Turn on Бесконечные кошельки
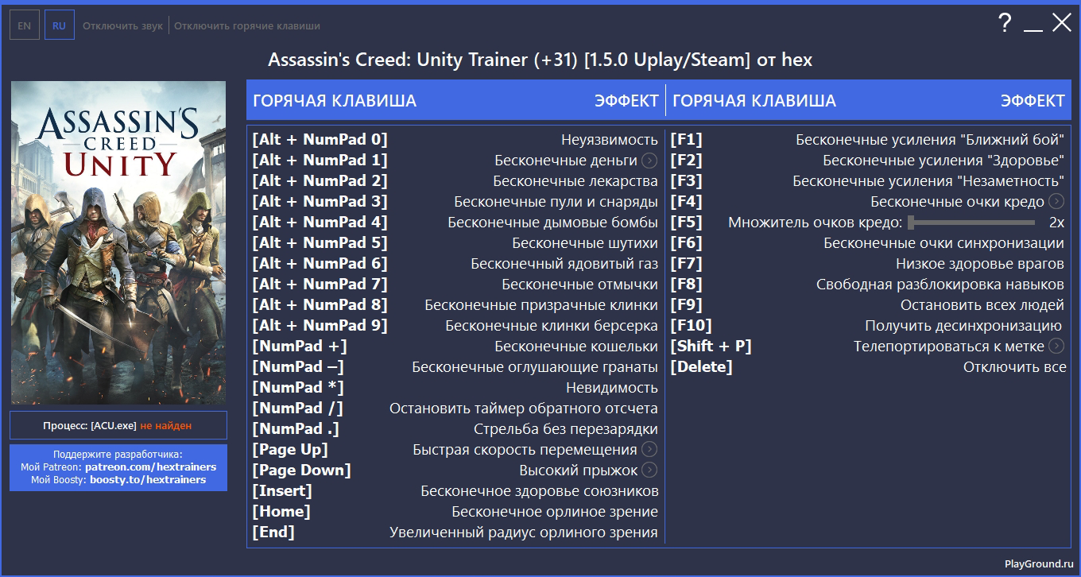Viewport: 1081px width, 577px height. coord(576,347)
